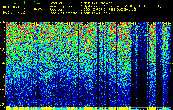Select the A504HB(yagi 4el) antenna text
173x110 pixels.
97,13
